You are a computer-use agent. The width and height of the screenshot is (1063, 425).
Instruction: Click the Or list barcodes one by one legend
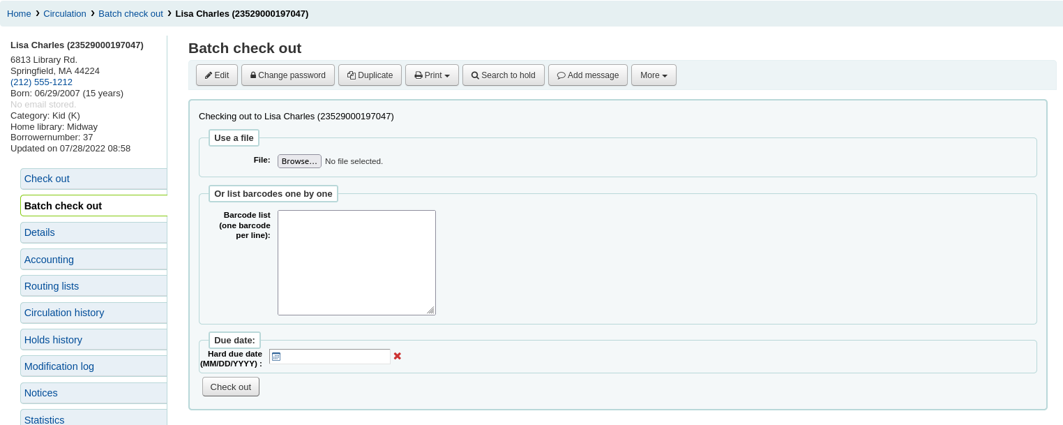[x=273, y=193]
